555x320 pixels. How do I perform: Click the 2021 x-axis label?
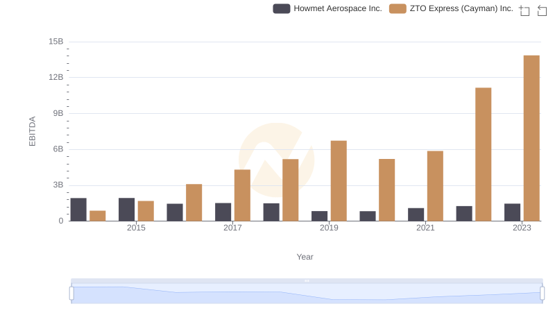pyautogui.click(x=425, y=228)
